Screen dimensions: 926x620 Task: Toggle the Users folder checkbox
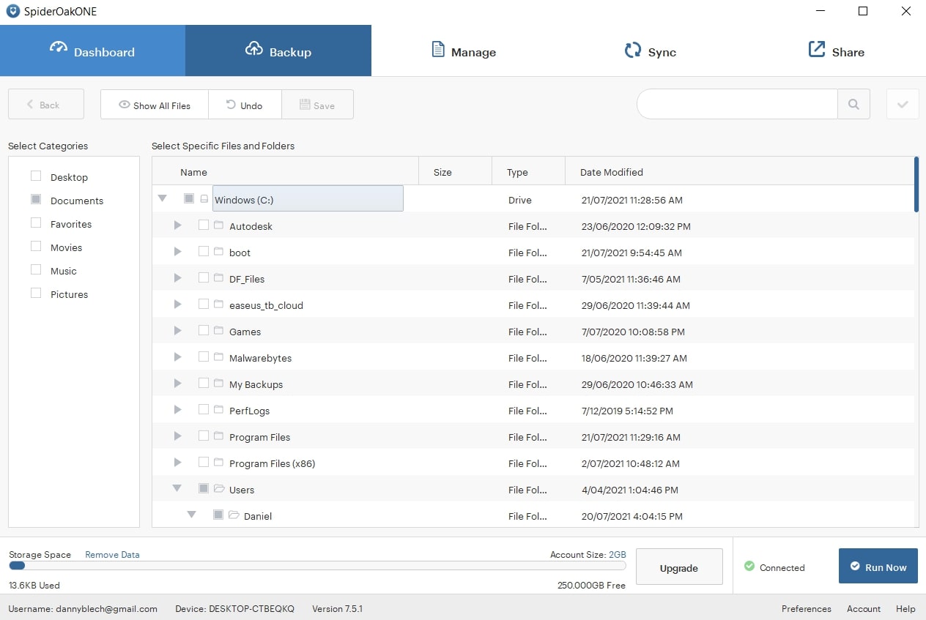click(204, 488)
